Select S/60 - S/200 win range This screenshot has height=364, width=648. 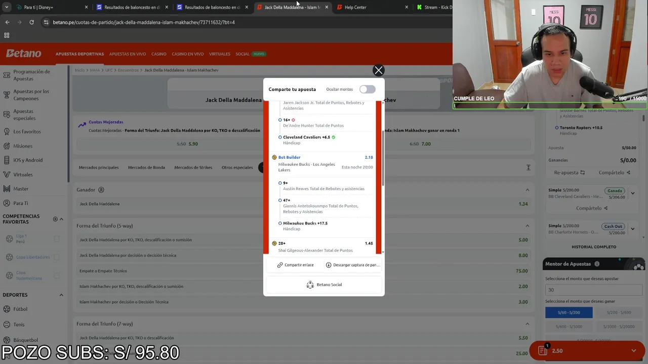(569, 312)
